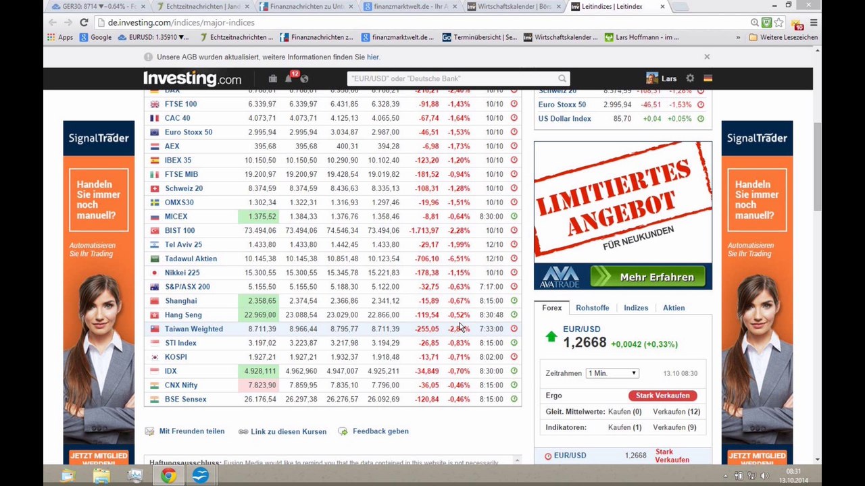Switch to the Aktien tab
Screen dimensions: 865x486
pos(674,308)
